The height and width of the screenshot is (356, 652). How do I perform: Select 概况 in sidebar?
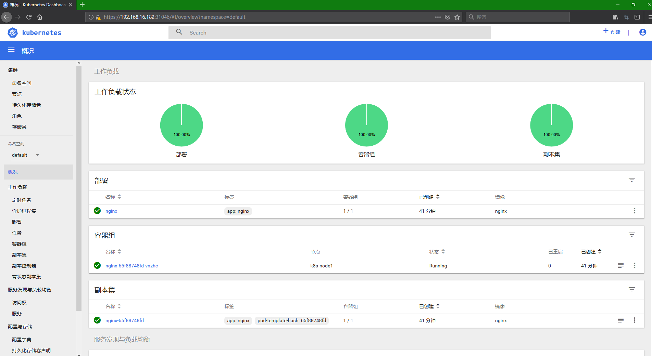tap(38, 172)
